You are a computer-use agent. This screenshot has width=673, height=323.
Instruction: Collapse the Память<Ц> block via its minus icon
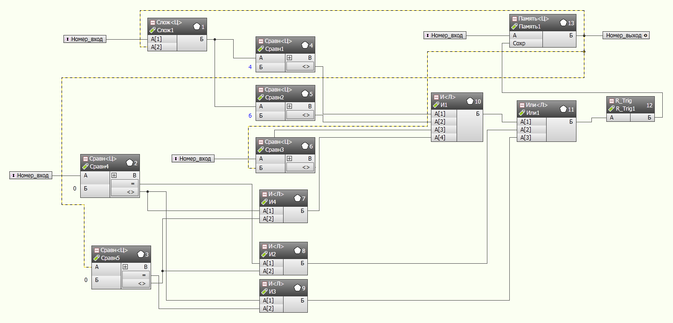point(514,19)
